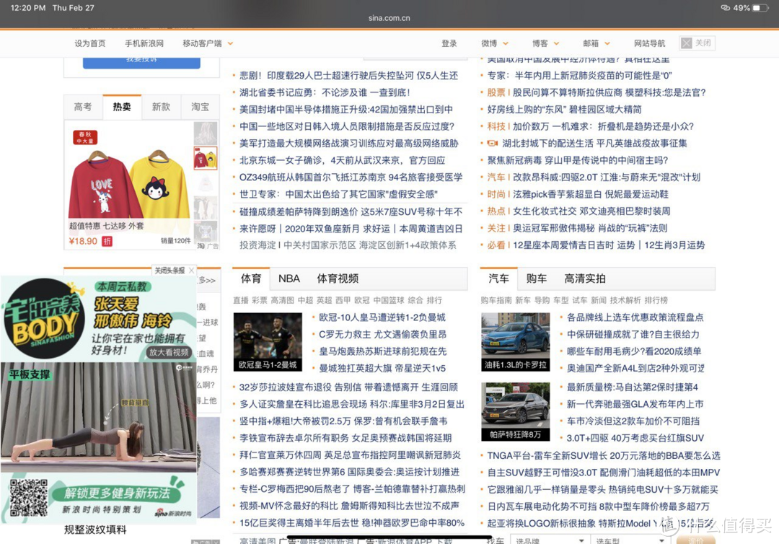Screen dimensions: 779x544
Task: Click the video camera icon beside 湖北封城 headline
Action: tap(493, 144)
